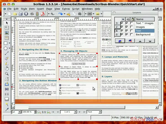Select the Background row in Layers
Image resolution: width=166 pixels, height=124 pixels.
[134, 34]
